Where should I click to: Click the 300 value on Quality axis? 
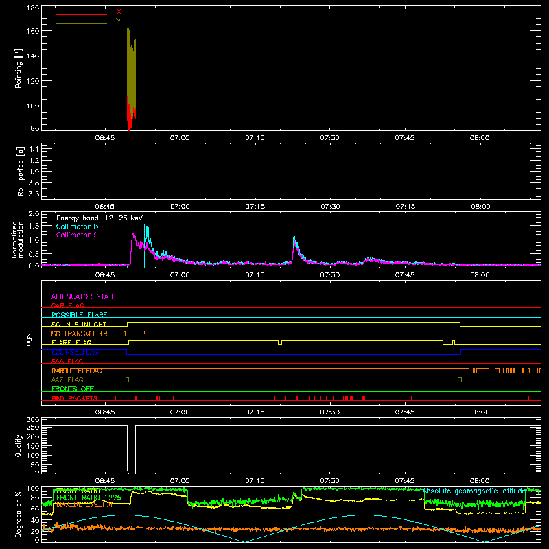[x=33, y=419]
